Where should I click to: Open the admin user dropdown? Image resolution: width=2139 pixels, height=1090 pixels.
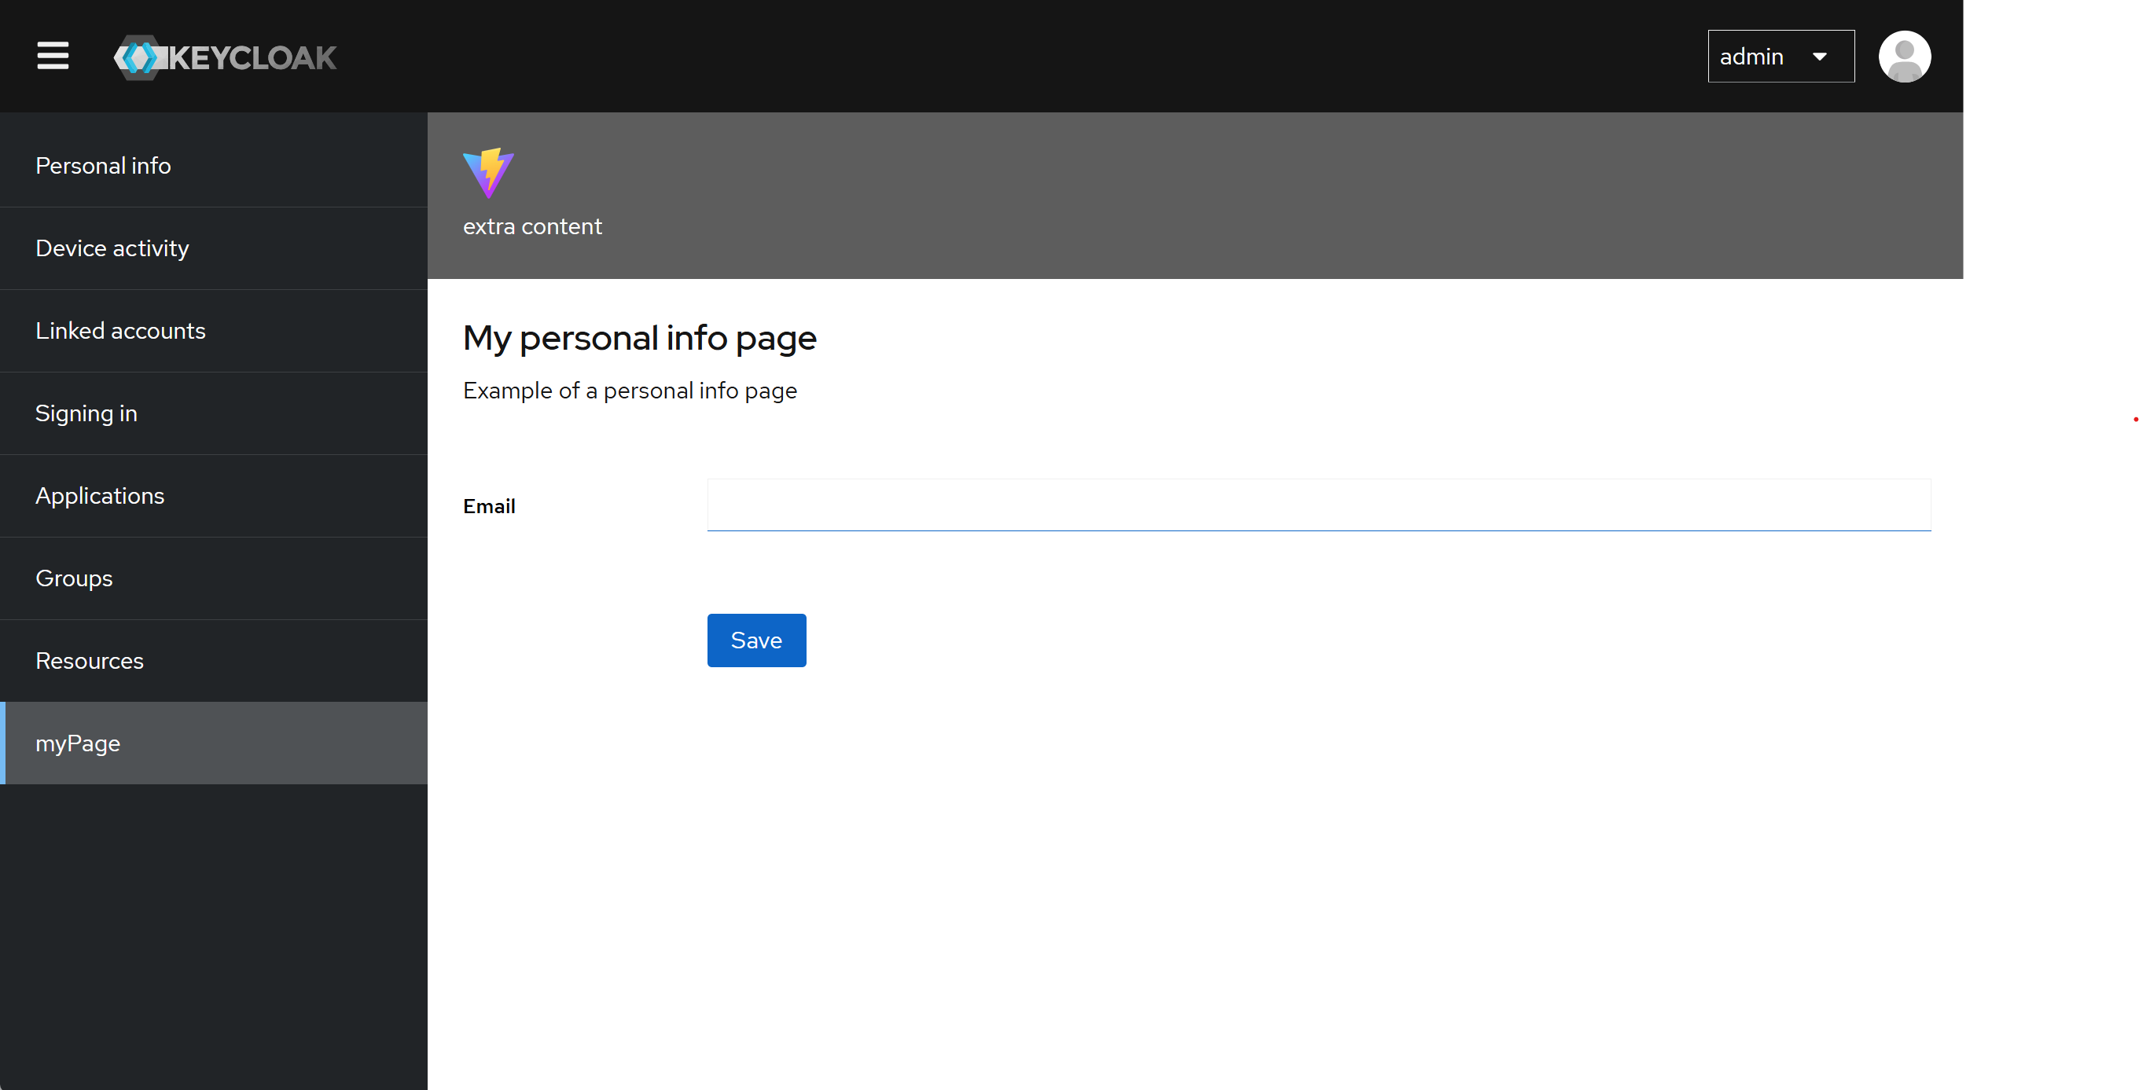pos(1780,57)
